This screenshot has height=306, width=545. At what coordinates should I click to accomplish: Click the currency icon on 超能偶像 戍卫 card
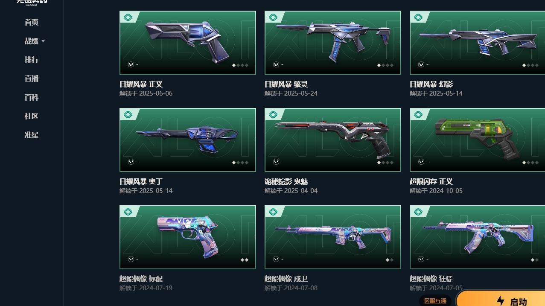[x=276, y=259]
